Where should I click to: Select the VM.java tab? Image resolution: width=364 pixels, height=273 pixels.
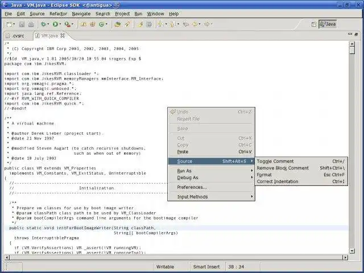(x=49, y=36)
